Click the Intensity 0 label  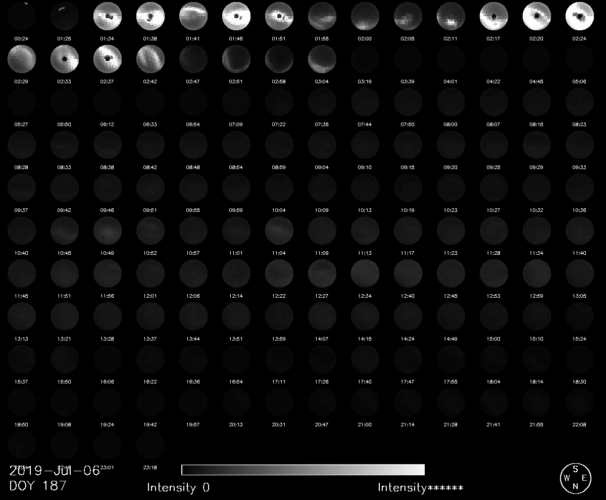[178, 487]
